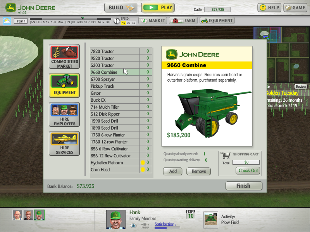The width and height of the screenshot is (310, 232).
Task: Select 856 6 Row Cultivator
Action: 121,149
